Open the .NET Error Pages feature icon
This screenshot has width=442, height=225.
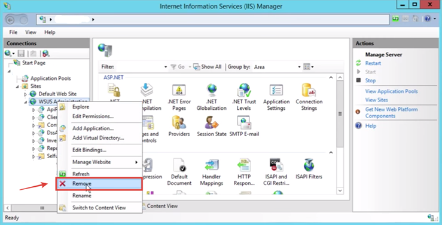[179, 90]
